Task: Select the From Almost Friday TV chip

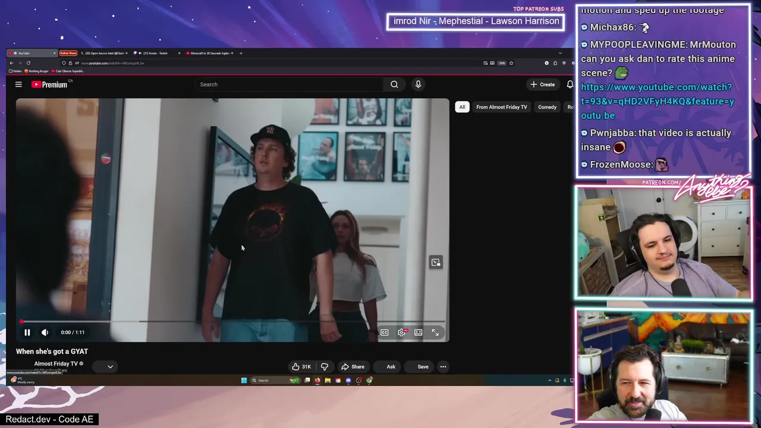Action: (x=501, y=107)
